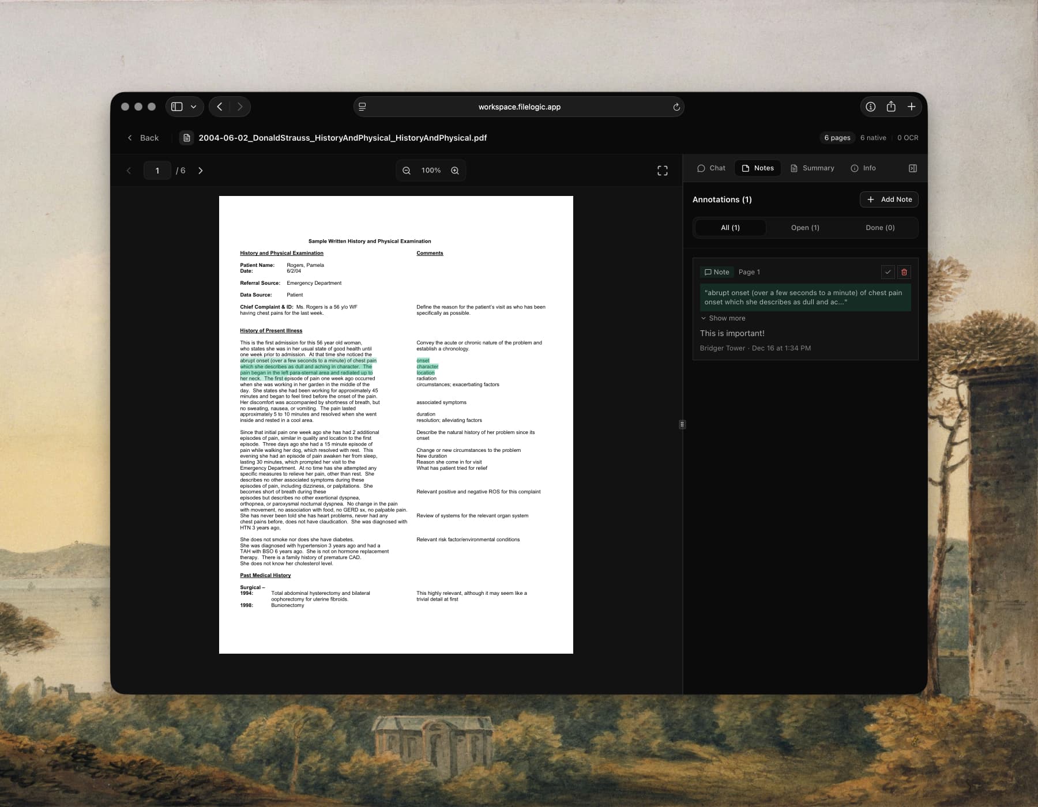The image size is (1038, 807).
Task: Open the Safari sidebar dropdown chevron
Action: pyautogui.click(x=193, y=107)
